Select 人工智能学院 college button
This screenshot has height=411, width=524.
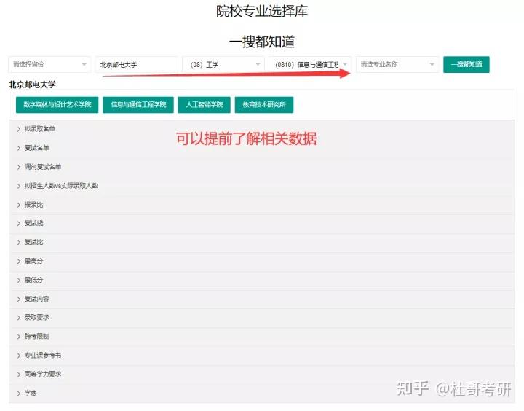pos(205,105)
